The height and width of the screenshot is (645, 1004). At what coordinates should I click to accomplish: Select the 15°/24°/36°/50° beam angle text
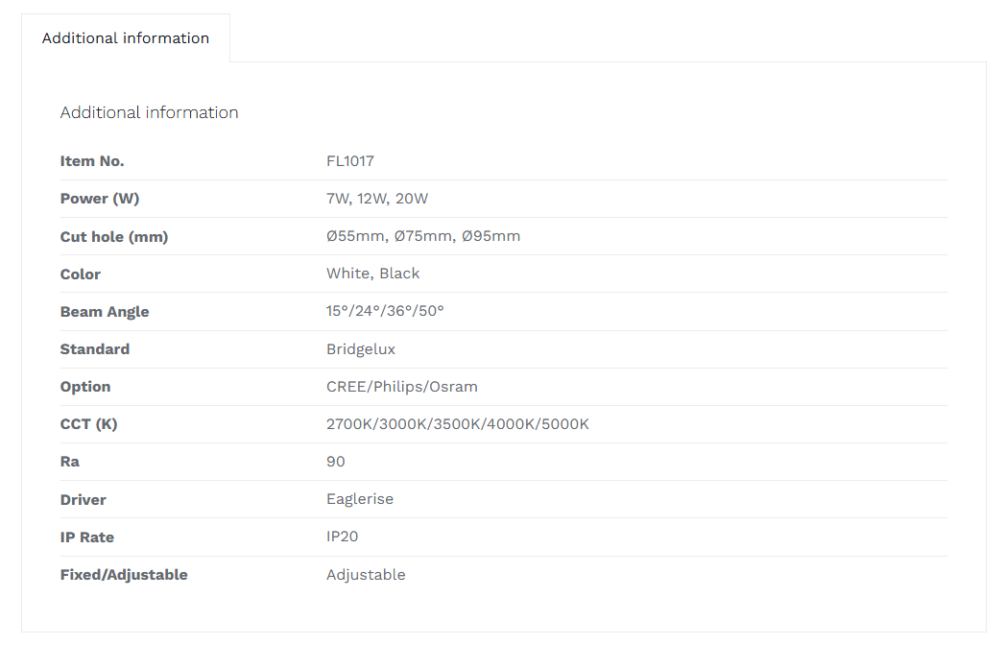385,311
